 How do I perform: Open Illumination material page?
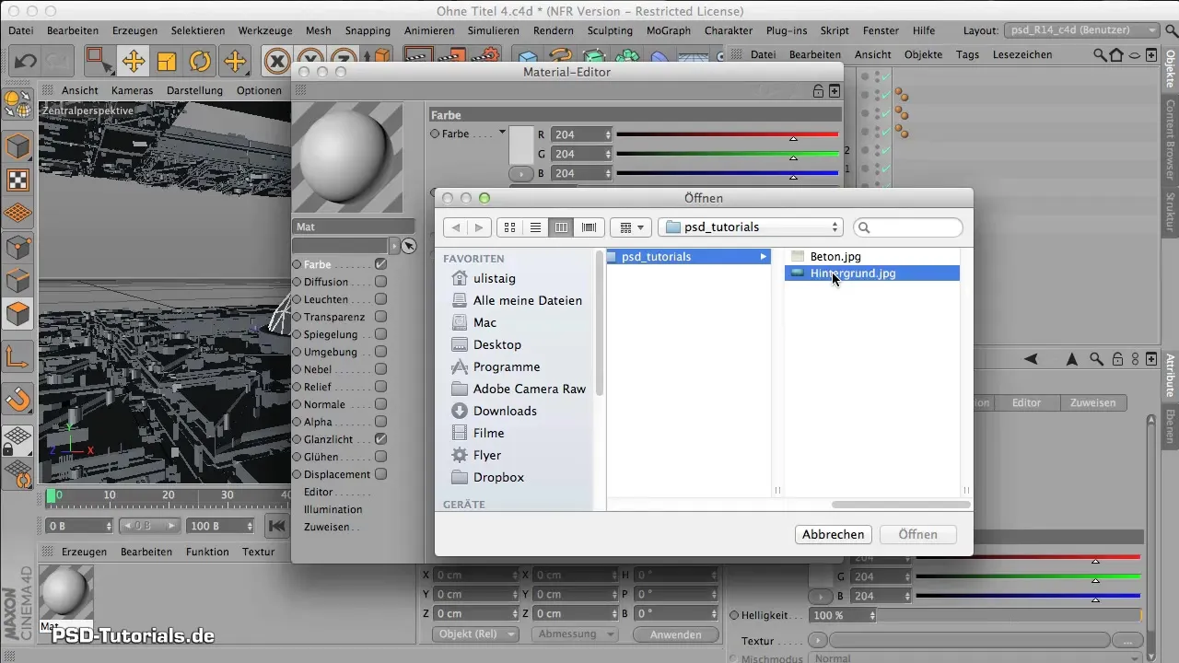(x=333, y=509)
